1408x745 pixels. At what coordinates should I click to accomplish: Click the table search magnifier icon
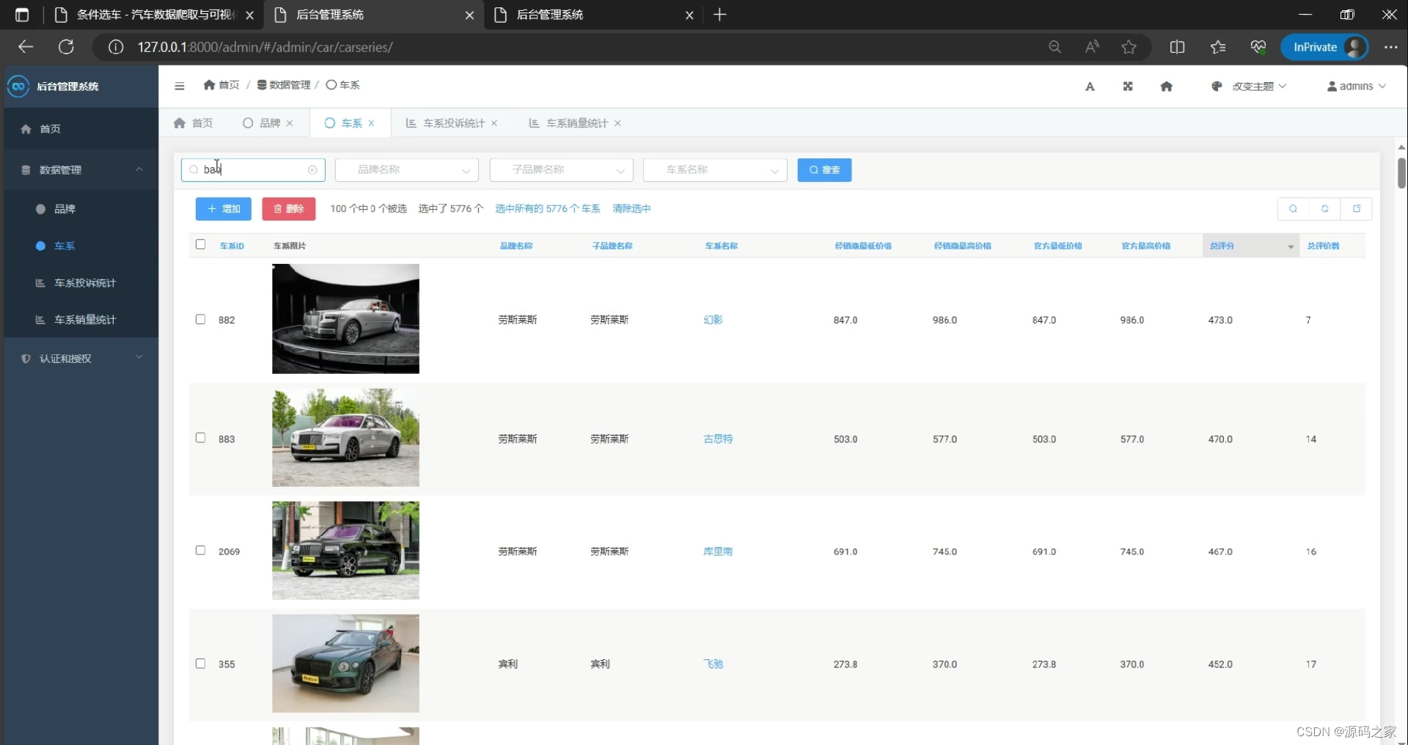(1293, 209)
